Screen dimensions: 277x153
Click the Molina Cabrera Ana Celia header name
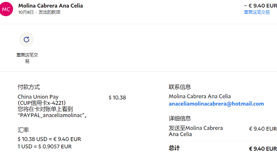click(x=50, y=6)
